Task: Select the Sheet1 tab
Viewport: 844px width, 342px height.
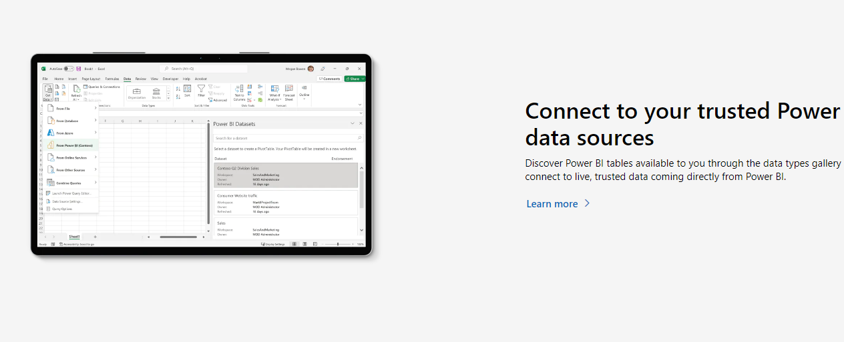Action: click(74, 237)
